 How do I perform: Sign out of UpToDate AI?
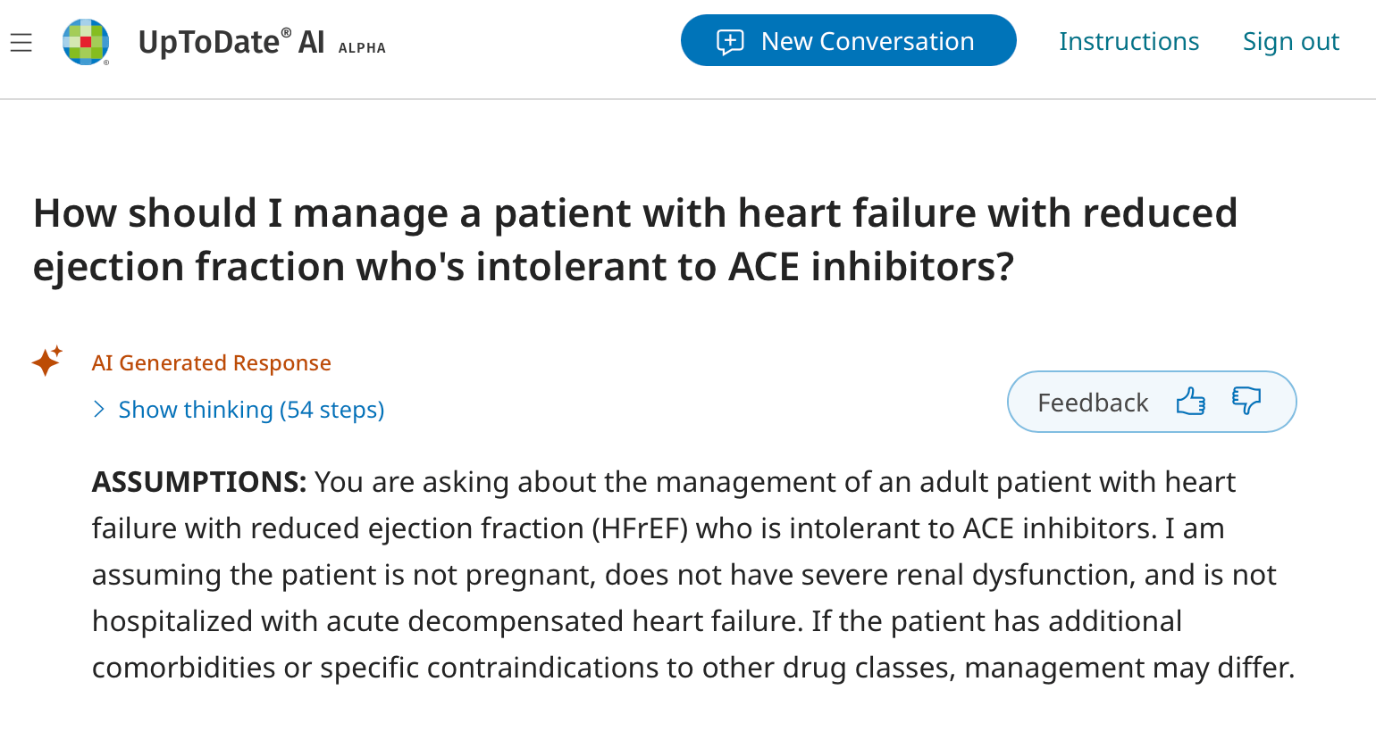(1290, 41)
